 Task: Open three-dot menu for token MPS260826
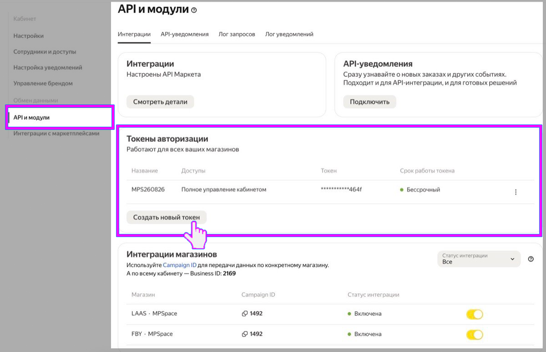click(x=516, y=192)
